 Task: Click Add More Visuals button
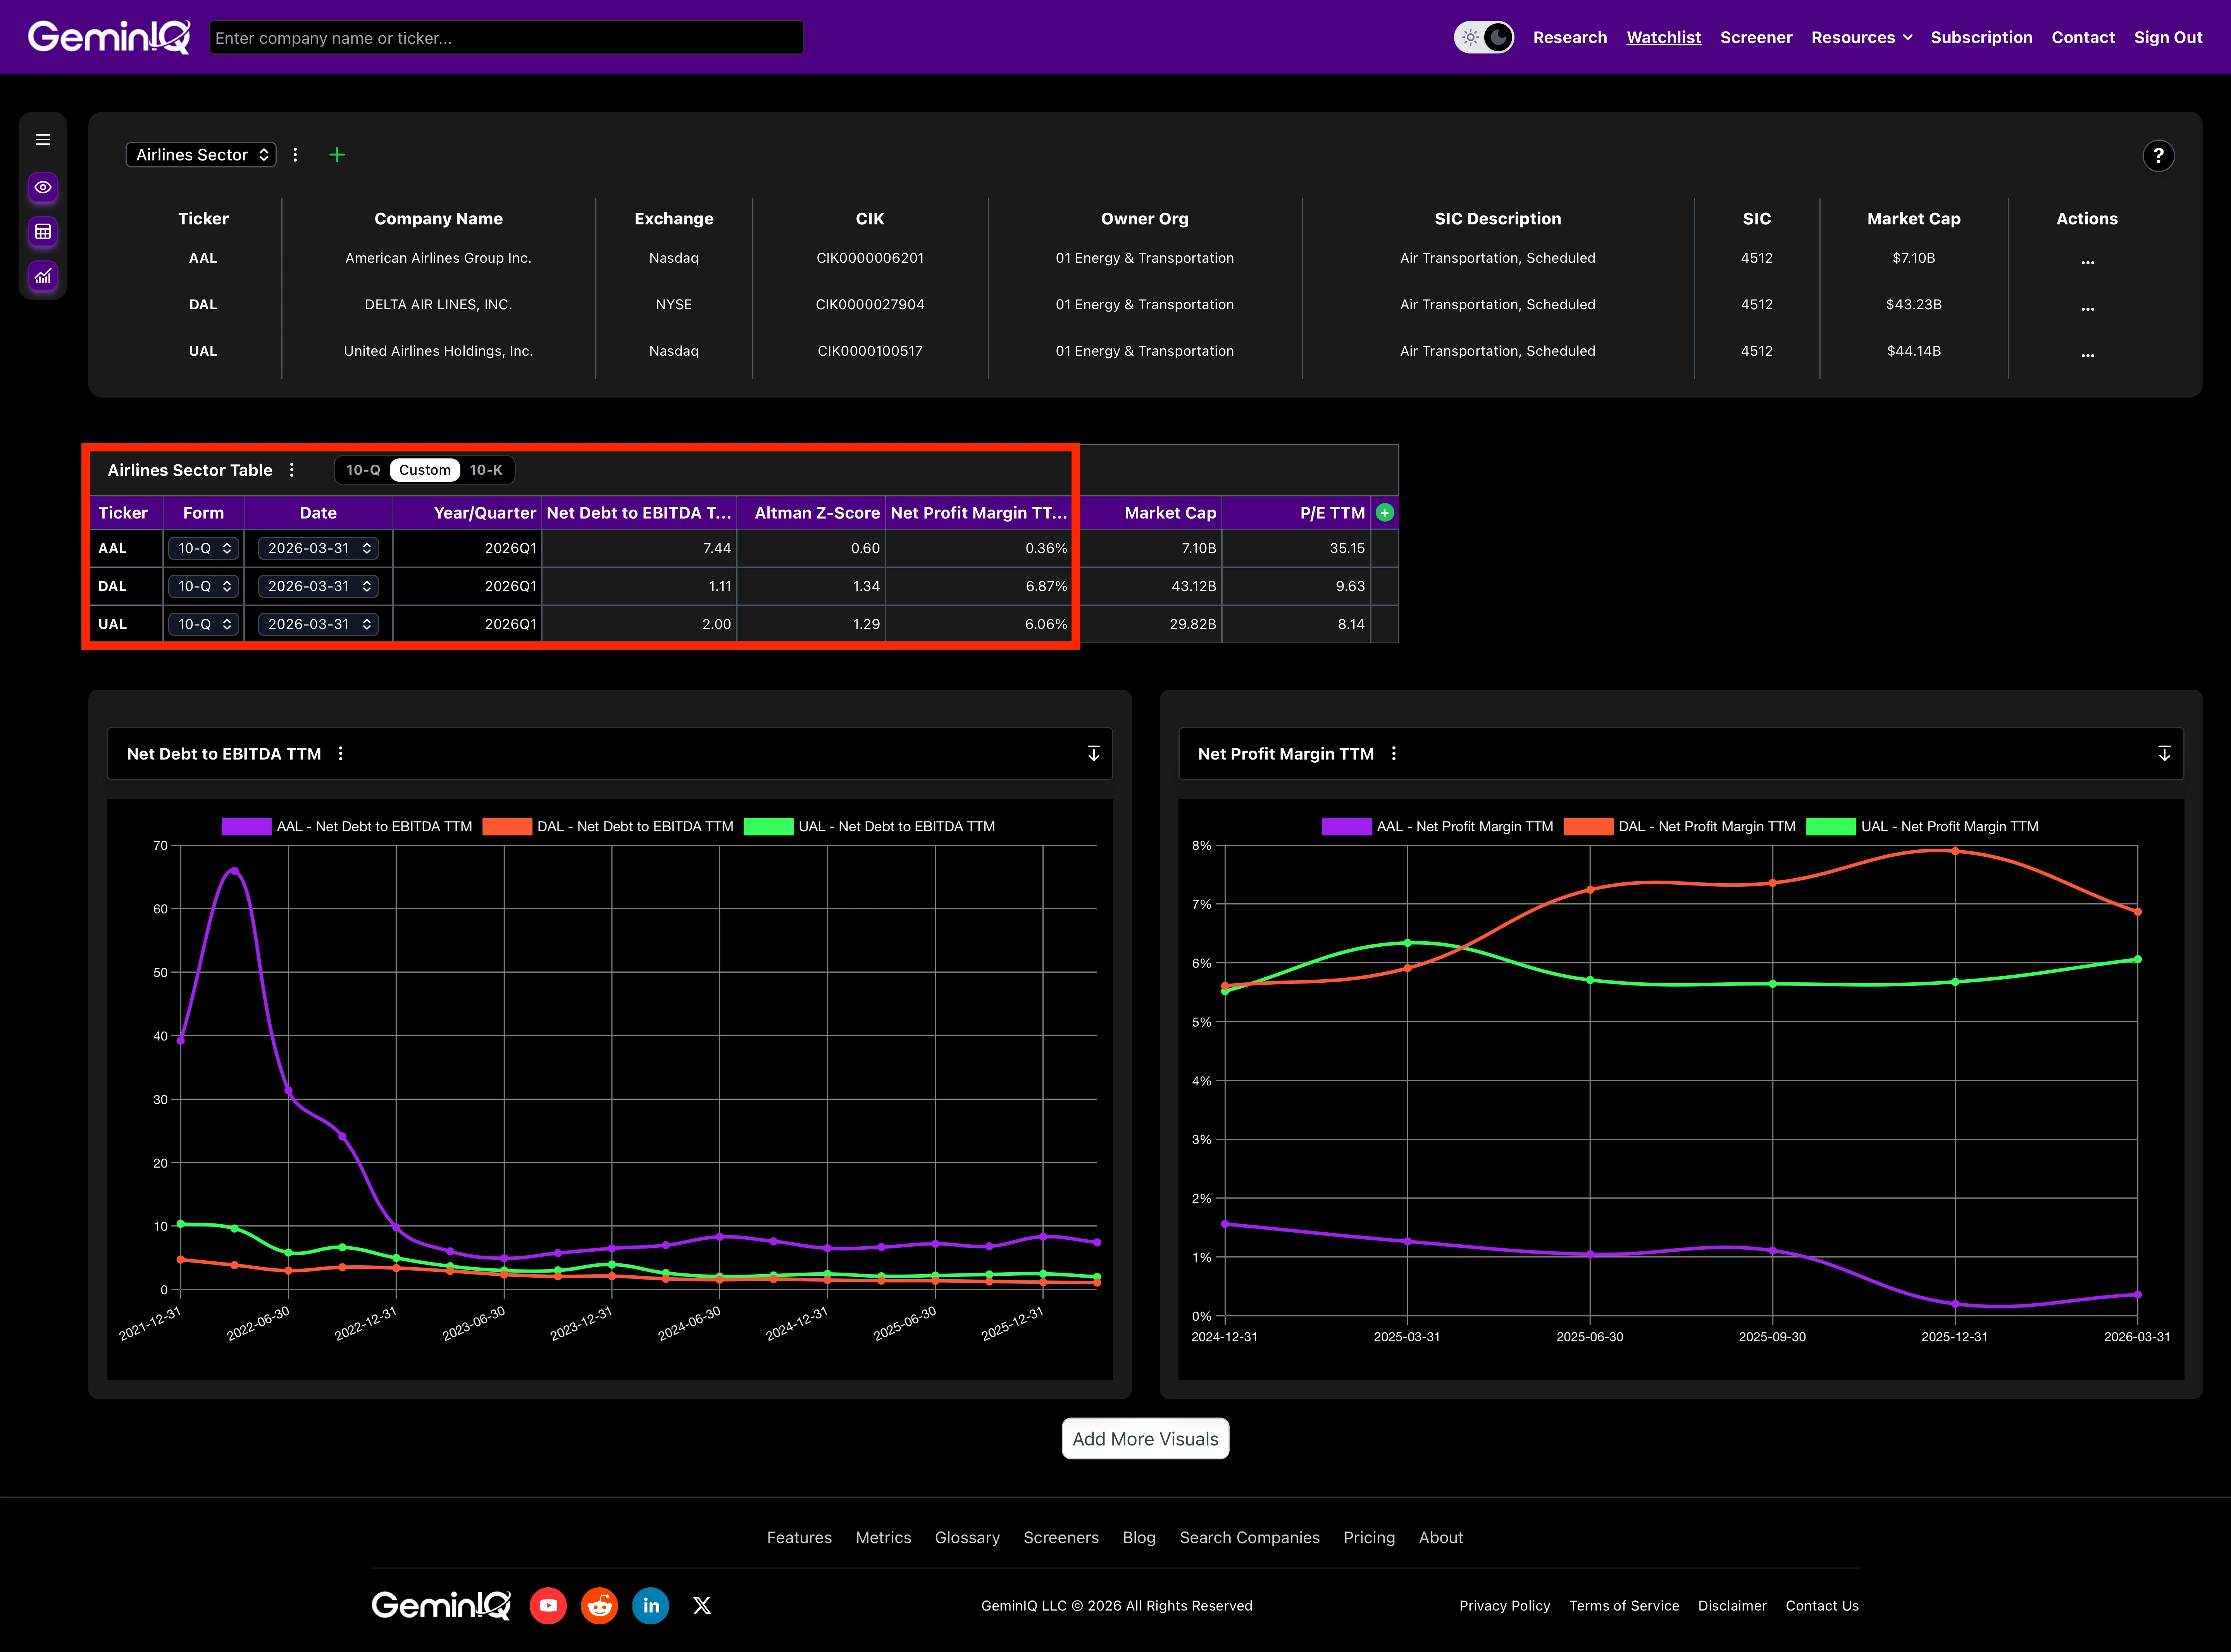tap(1145, 1439)
